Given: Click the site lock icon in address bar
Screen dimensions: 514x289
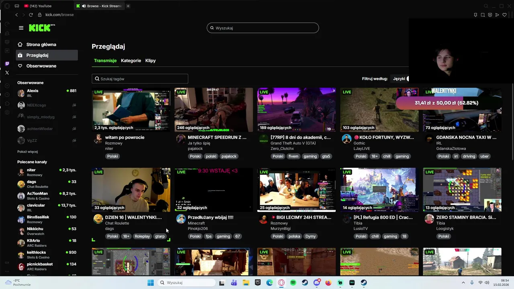Looking at the screenshot, I should [40, 15].
